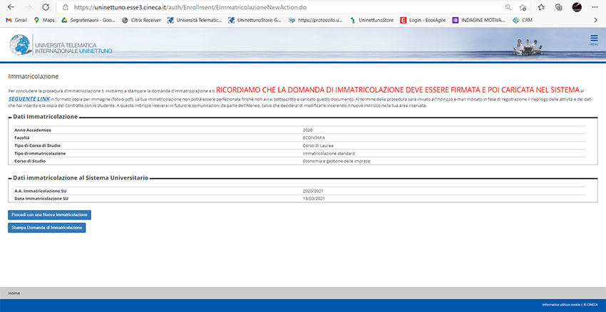
Task: Click the user profile avatar icon
Action: click(x=577, y=7)
